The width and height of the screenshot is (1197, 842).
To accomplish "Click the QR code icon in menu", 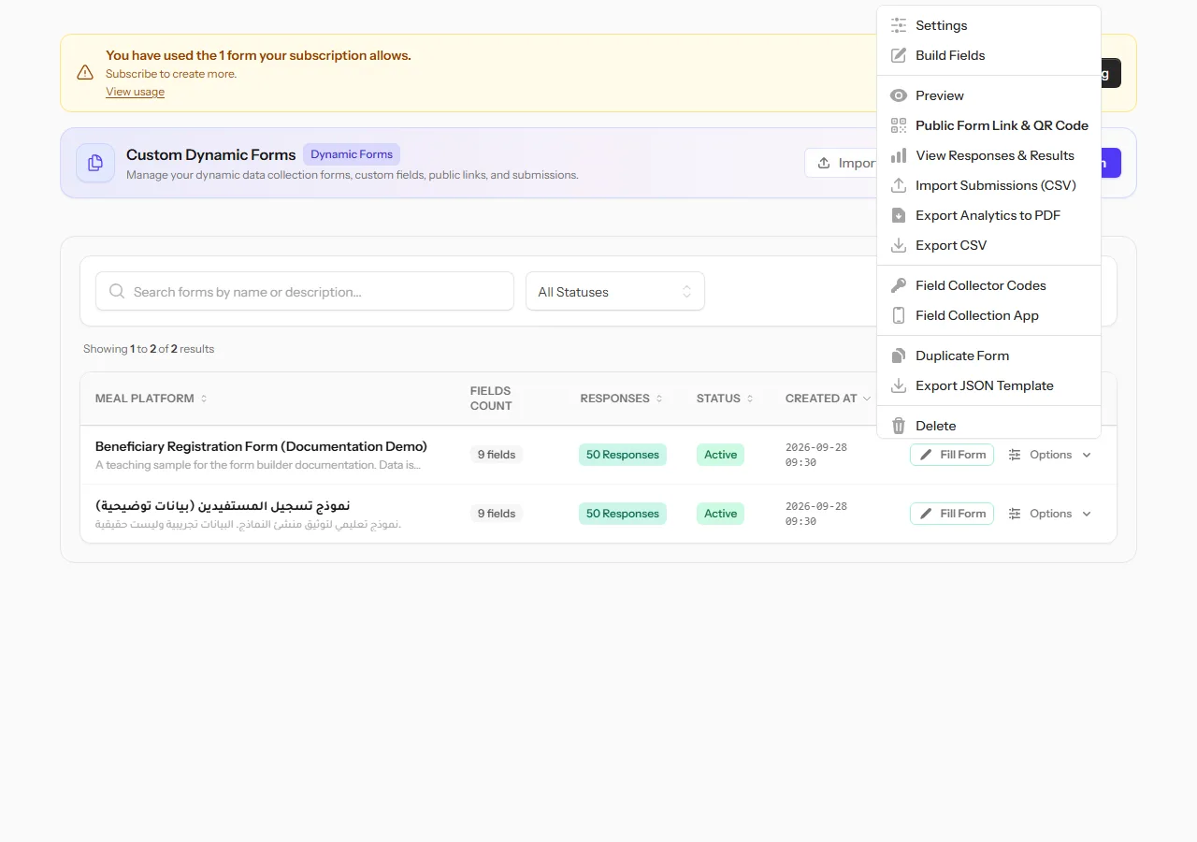I will click(899, 125).
